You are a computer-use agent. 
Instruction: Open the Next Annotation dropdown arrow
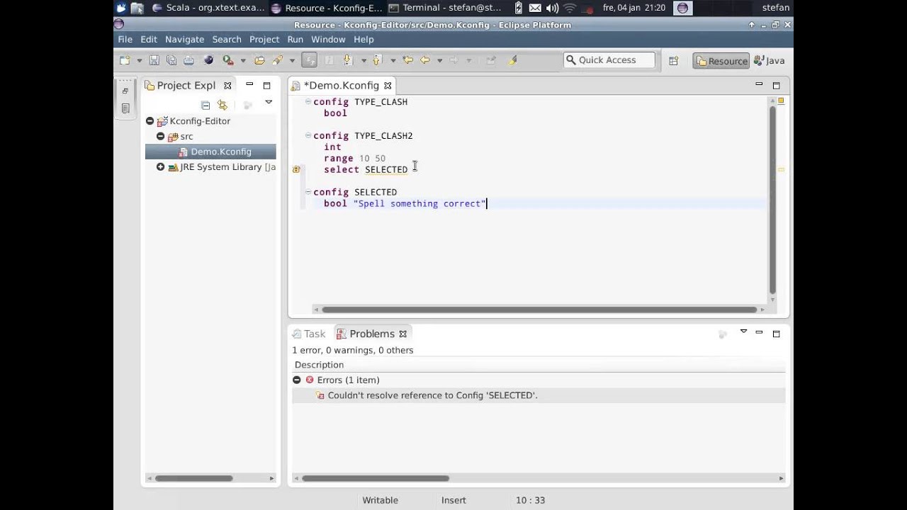point(363,61)
